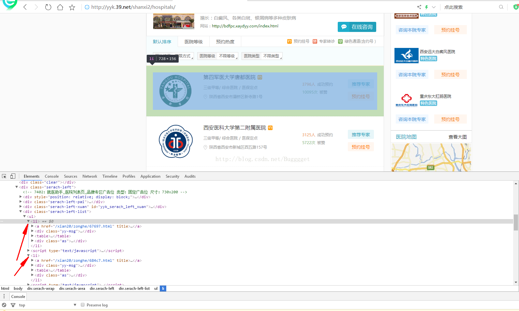Select the 默认排序 sort tab
Screen dimensions: 519x311
click(x=162, y=42)
